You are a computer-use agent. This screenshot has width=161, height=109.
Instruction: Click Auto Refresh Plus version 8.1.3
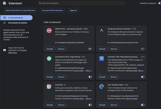[x=83, y=57]
